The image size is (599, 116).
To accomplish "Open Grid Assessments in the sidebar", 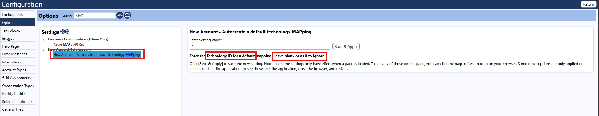I will coord(18,78).
